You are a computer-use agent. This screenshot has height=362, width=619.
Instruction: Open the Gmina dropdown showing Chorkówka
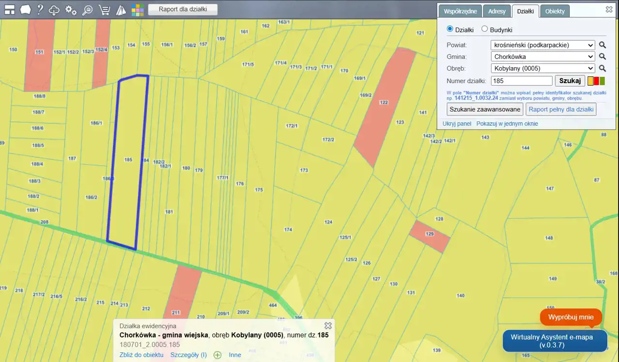tap(543, 57)
